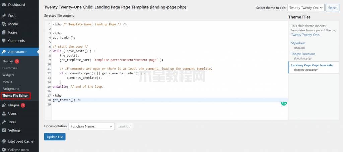This screenshot has width=343, height=152.
Task: Open the Background submenu item
Action: pyautogui.click(x=11, y=89)
